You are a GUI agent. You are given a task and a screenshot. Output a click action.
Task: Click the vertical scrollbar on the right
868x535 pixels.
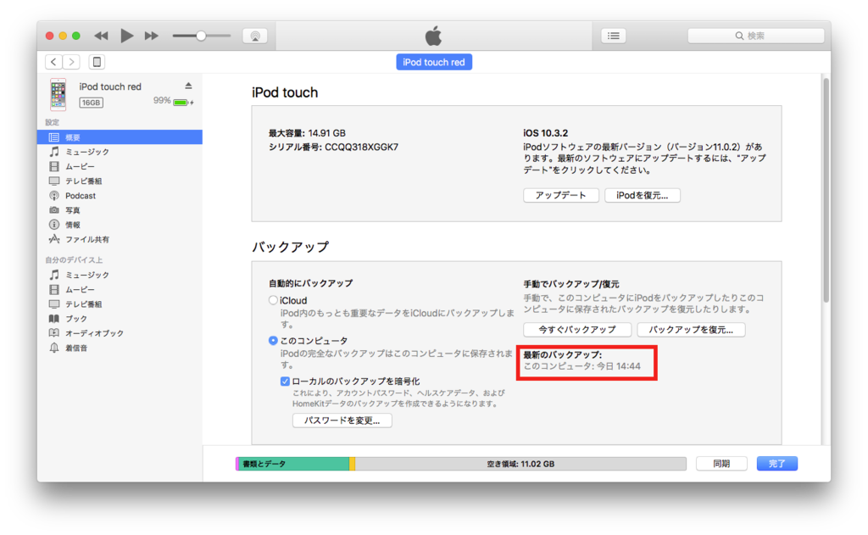[x=826, y=190]
